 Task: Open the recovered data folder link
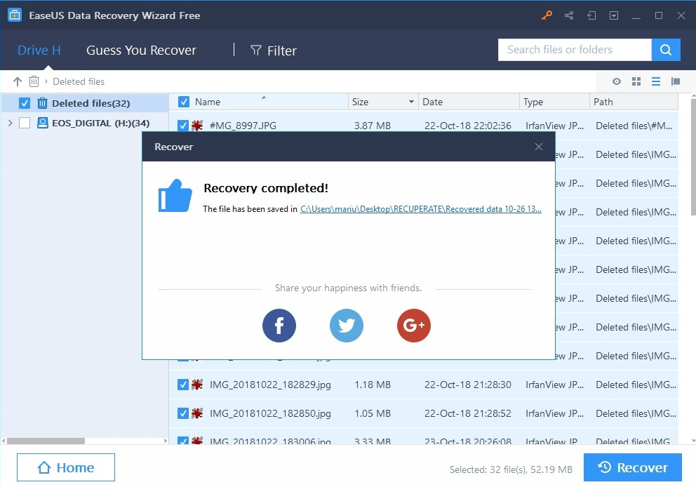click(421, 209)
